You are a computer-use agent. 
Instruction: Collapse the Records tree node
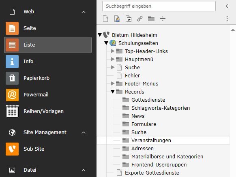point(113,92)
